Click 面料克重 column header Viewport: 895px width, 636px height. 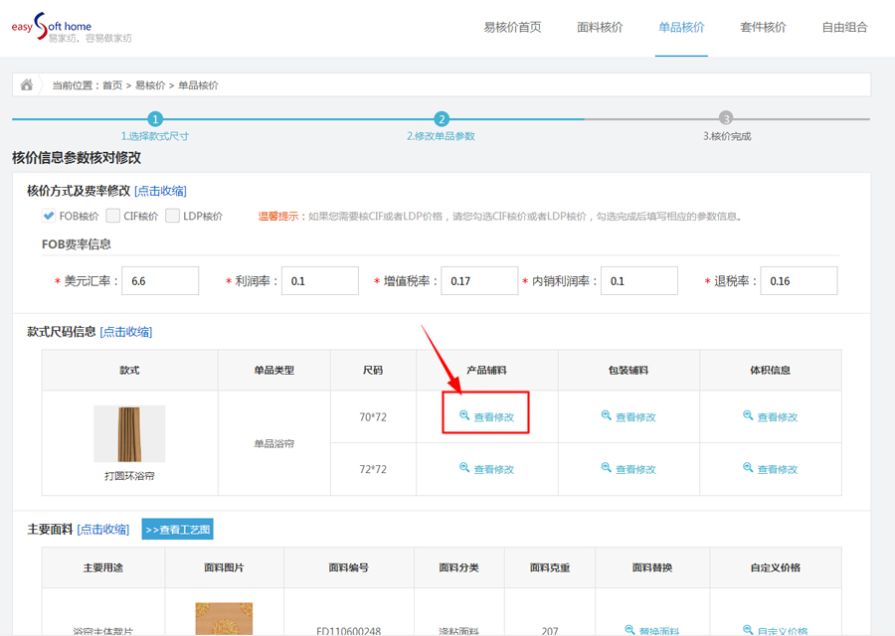(x=550, y=567)
